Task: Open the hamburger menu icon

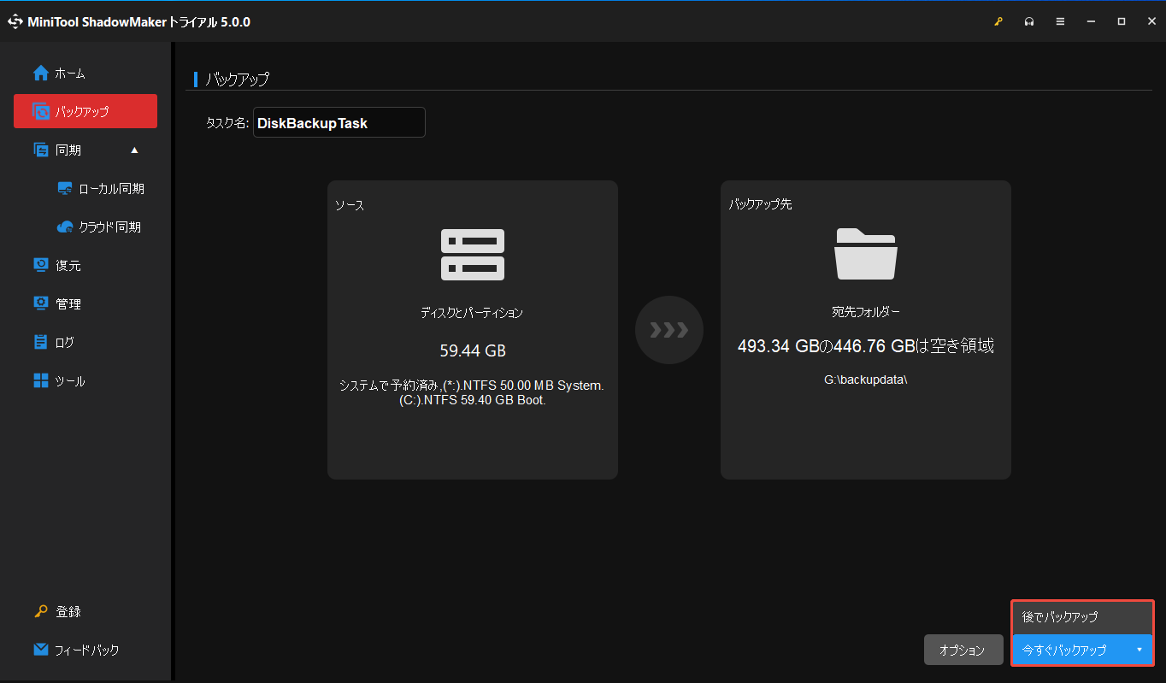Action: [1060, 22]
